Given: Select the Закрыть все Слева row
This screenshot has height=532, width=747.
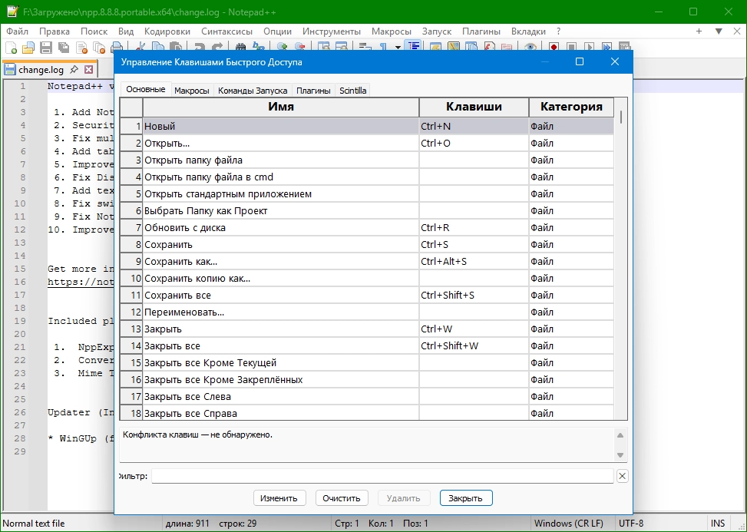Looking at the screenshot, I should point(367,396).
